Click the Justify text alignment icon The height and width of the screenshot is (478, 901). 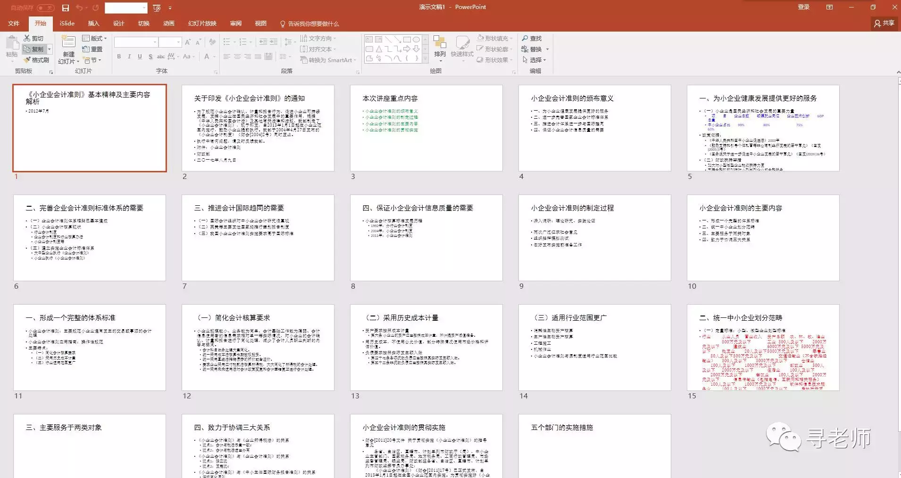coord(258,57)
